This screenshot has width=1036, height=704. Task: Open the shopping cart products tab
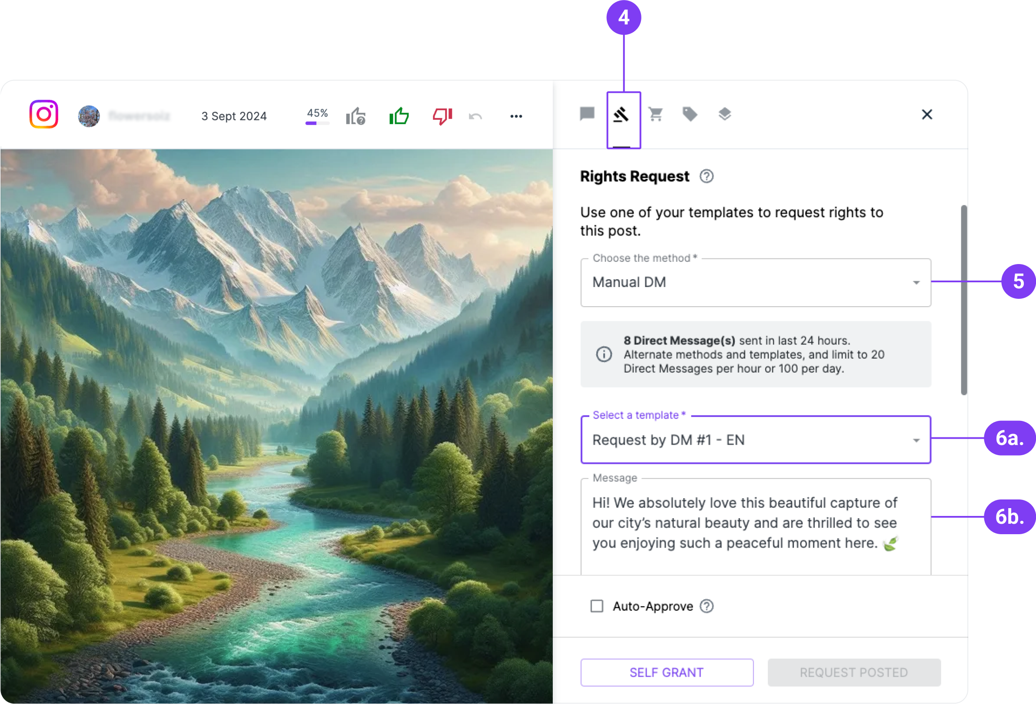click(655, 114)
